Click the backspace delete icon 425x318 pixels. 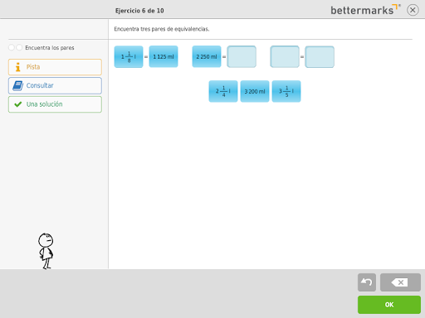tap(400, 282)
